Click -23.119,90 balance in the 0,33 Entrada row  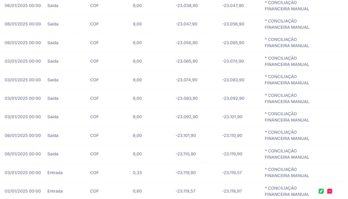tap(185, 173)
